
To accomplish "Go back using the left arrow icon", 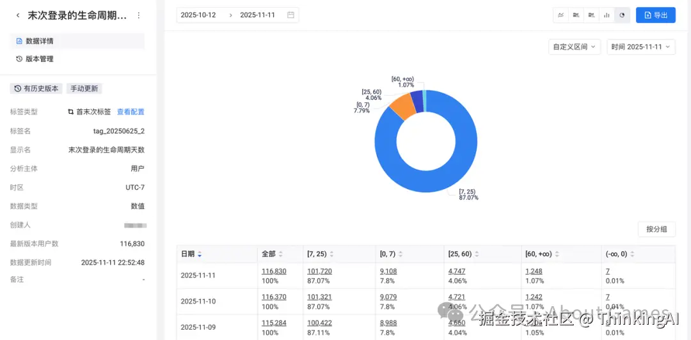I will click(x=18, y=15).
